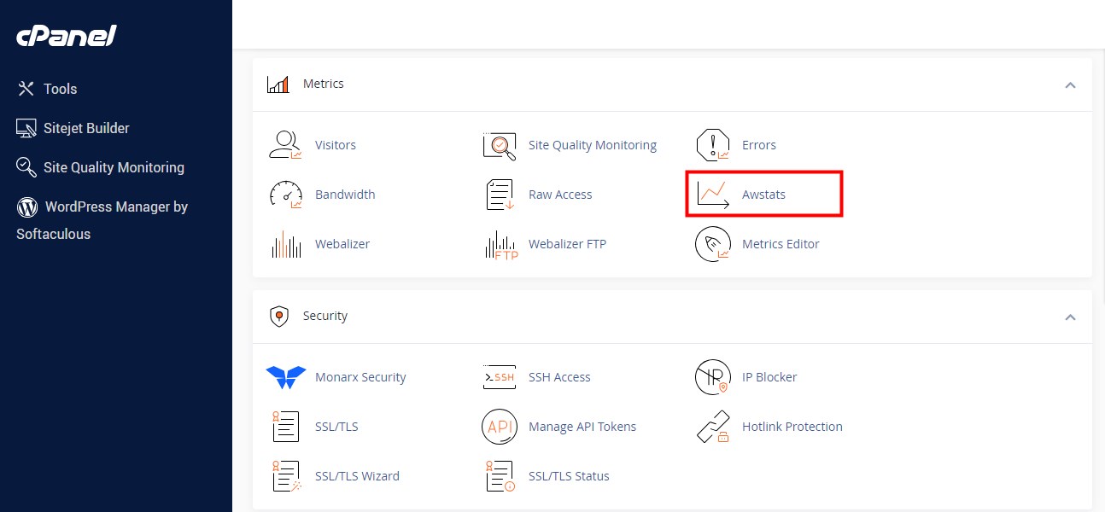Open Tools in the sidebar

(x=60, y=89)
